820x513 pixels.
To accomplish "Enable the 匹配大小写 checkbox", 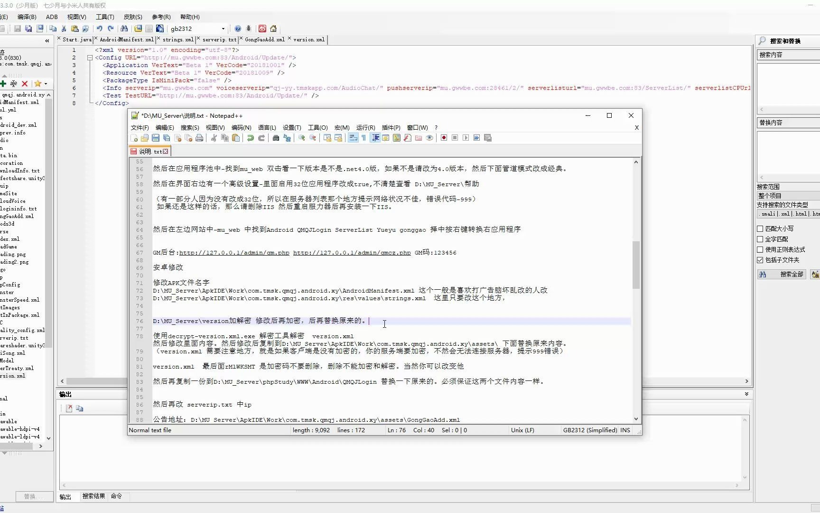I will pyautogui.click(x=760, y=228).
